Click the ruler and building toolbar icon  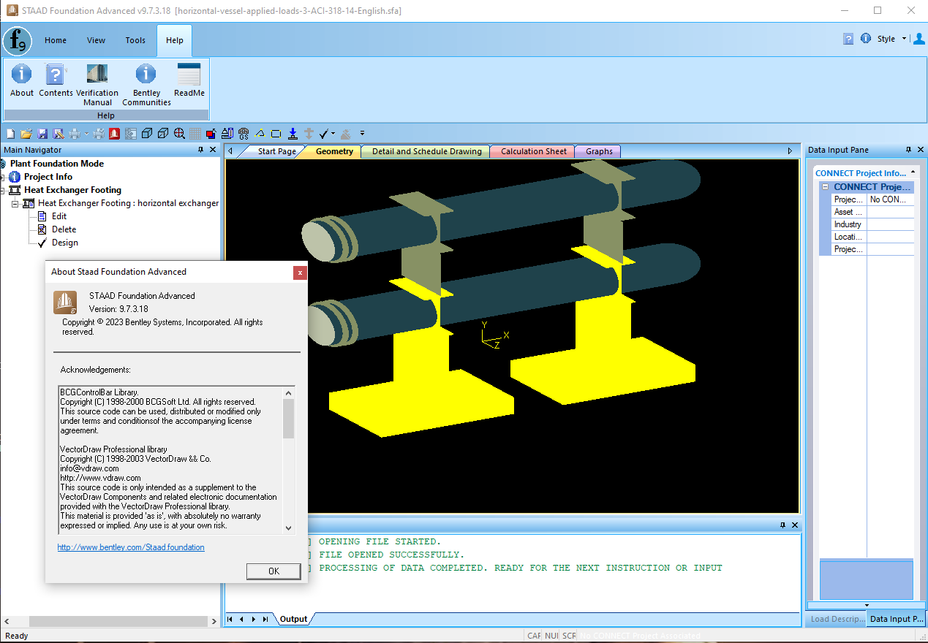coord(227,134)
